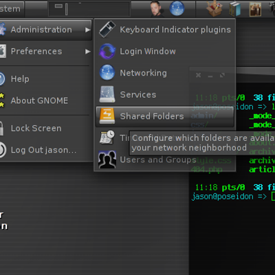This screenshot has width=275, height=275.
Task: Expand the Preferences submenu arrow
Action: [88, 52]
